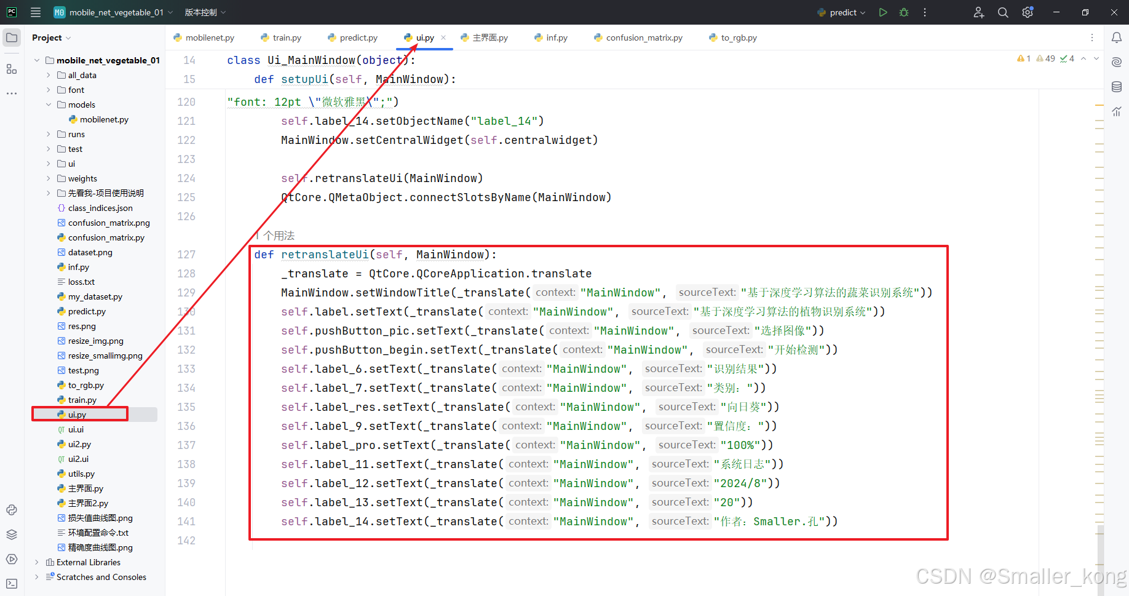This screenshot has width=1129, height=596.
Task: Switch to the inf.py tab
Action: click(551, 38)
